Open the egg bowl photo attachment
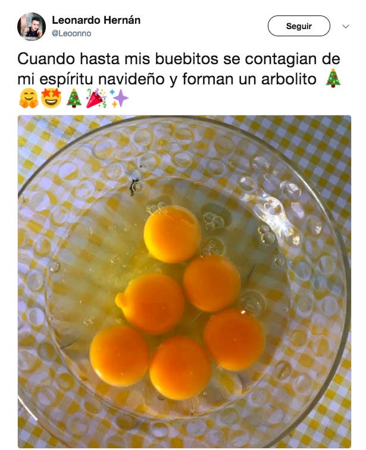The height and width of the screenshot is (450, 366). pos(184,282)
